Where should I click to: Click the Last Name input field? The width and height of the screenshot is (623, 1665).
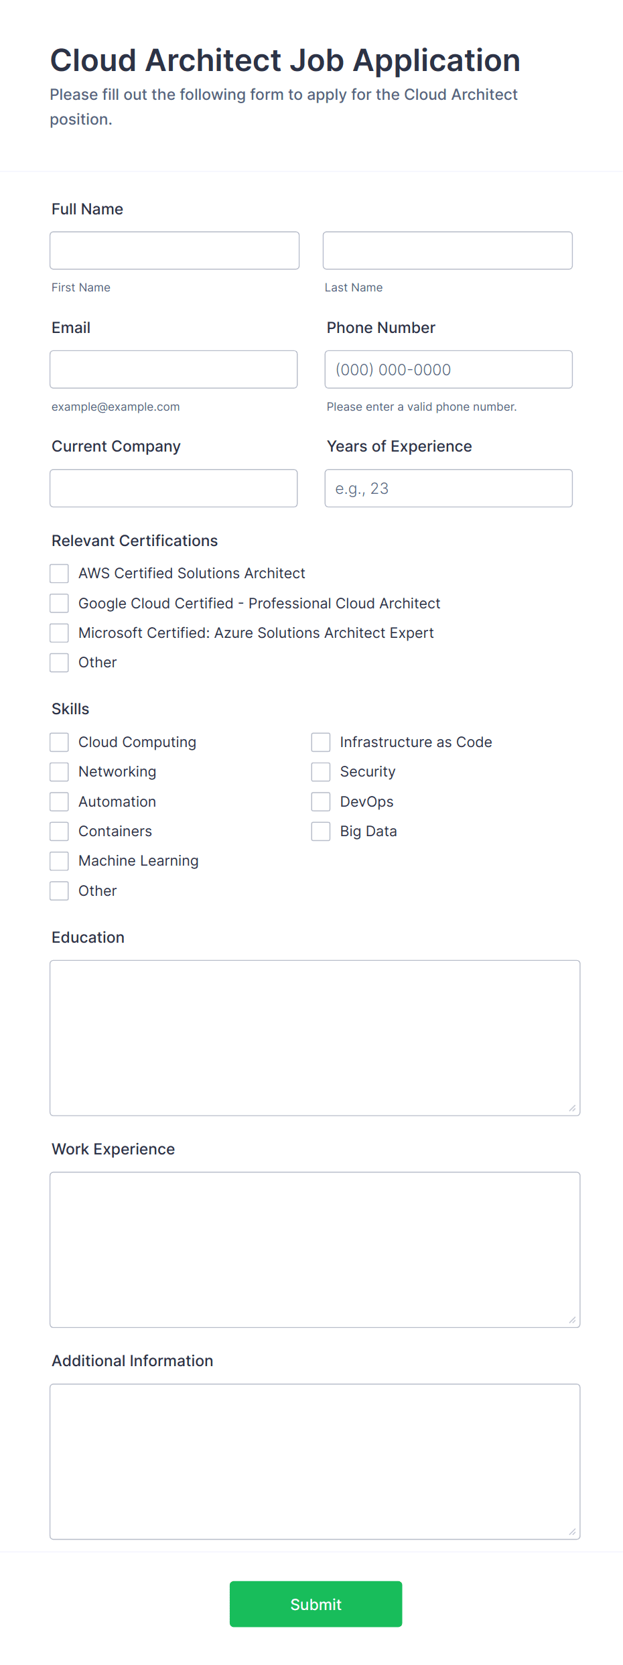click(x=447, y=250)
